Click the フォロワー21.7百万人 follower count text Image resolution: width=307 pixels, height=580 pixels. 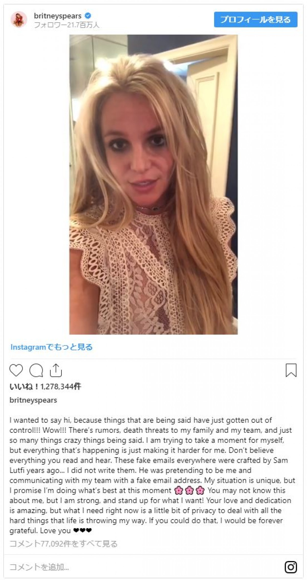pos(67,25)
